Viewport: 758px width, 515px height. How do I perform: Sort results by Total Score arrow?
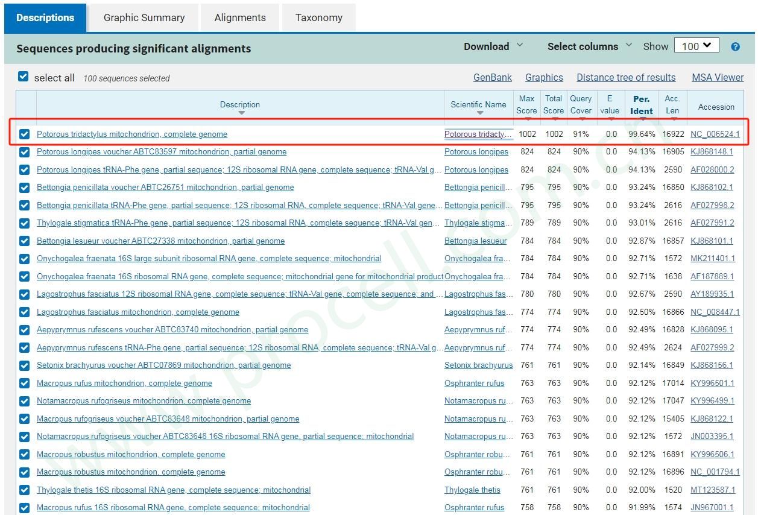(554, 119)
